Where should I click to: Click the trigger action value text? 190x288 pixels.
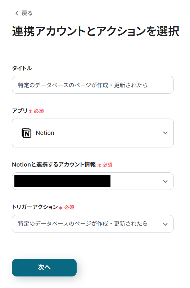click(x=83, y=224)
